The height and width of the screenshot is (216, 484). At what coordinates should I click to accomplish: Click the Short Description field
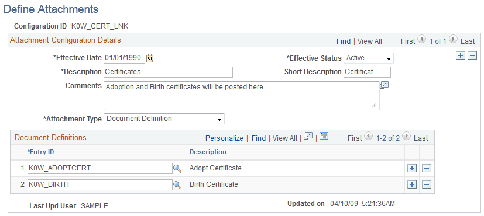tap(367, 72)
